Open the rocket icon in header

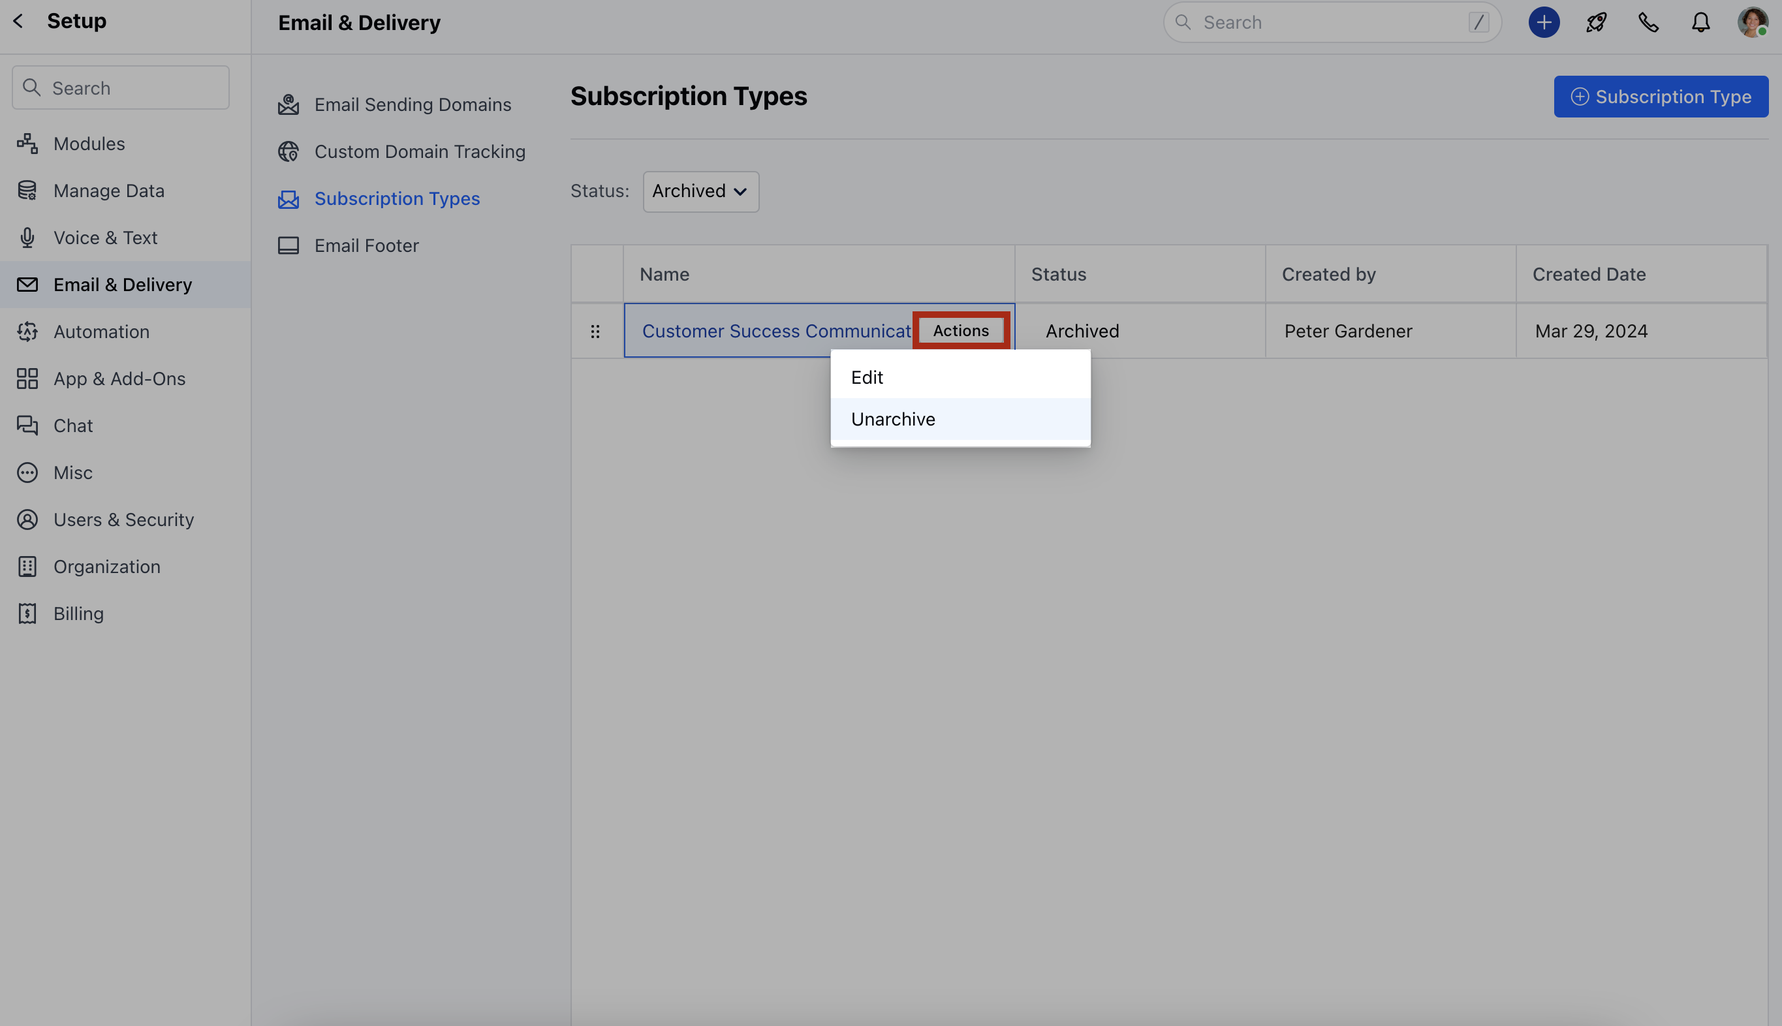coord(1596,23)
